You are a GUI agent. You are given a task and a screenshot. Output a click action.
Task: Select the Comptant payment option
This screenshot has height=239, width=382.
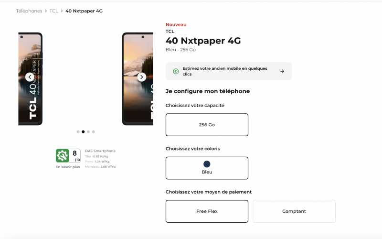[x=294, y=211]
